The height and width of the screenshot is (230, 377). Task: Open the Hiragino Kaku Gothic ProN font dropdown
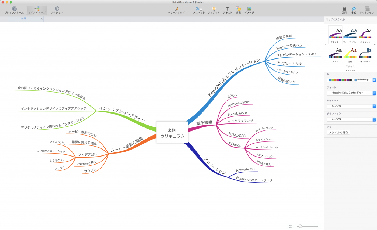tap(350, 93)
